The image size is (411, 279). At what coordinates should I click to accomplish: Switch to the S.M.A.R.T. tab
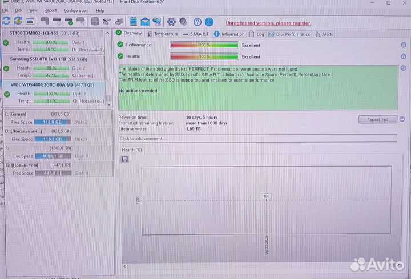pos(196,34)
